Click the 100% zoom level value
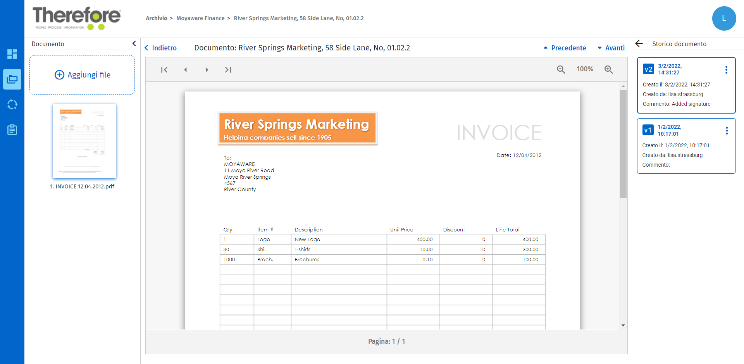Image resolution: width=744 pixels, height=364 pixels. click(x=585, y=69)
